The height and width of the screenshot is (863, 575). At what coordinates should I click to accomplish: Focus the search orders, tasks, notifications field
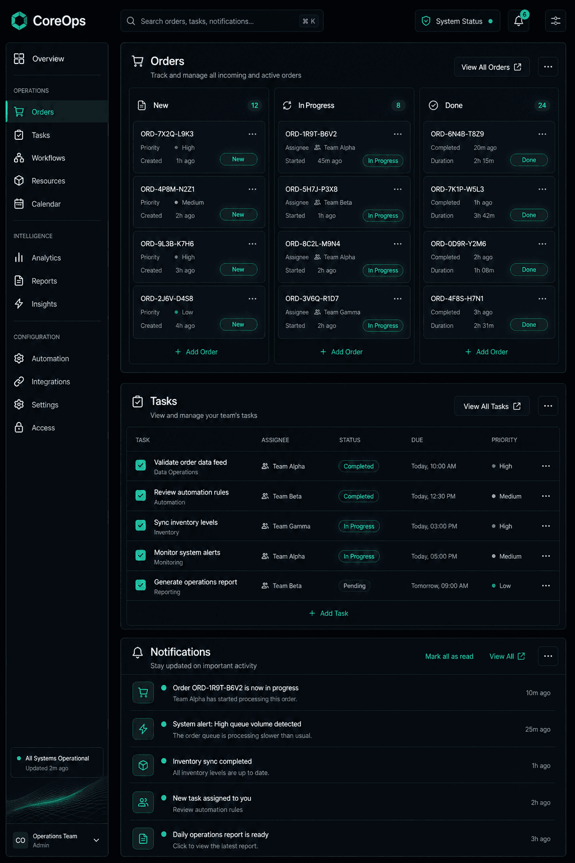coord(222,21)
